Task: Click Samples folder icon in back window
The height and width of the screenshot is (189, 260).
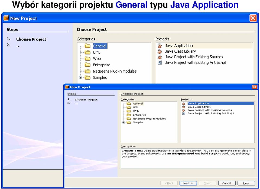Action: point(87,77)
